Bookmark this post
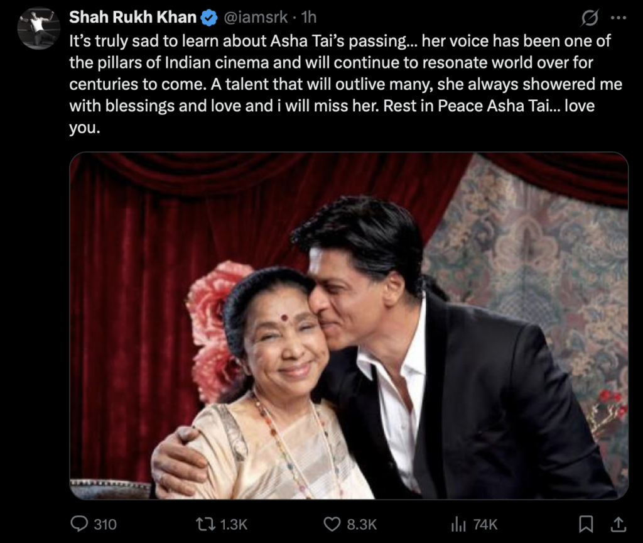The width and height of the screenshot is (643, 543). point(586,524)
